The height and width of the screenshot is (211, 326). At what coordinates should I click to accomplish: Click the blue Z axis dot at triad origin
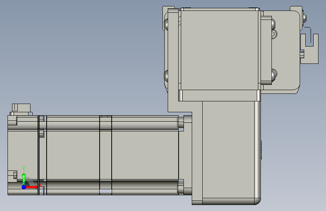click(24, 187)
